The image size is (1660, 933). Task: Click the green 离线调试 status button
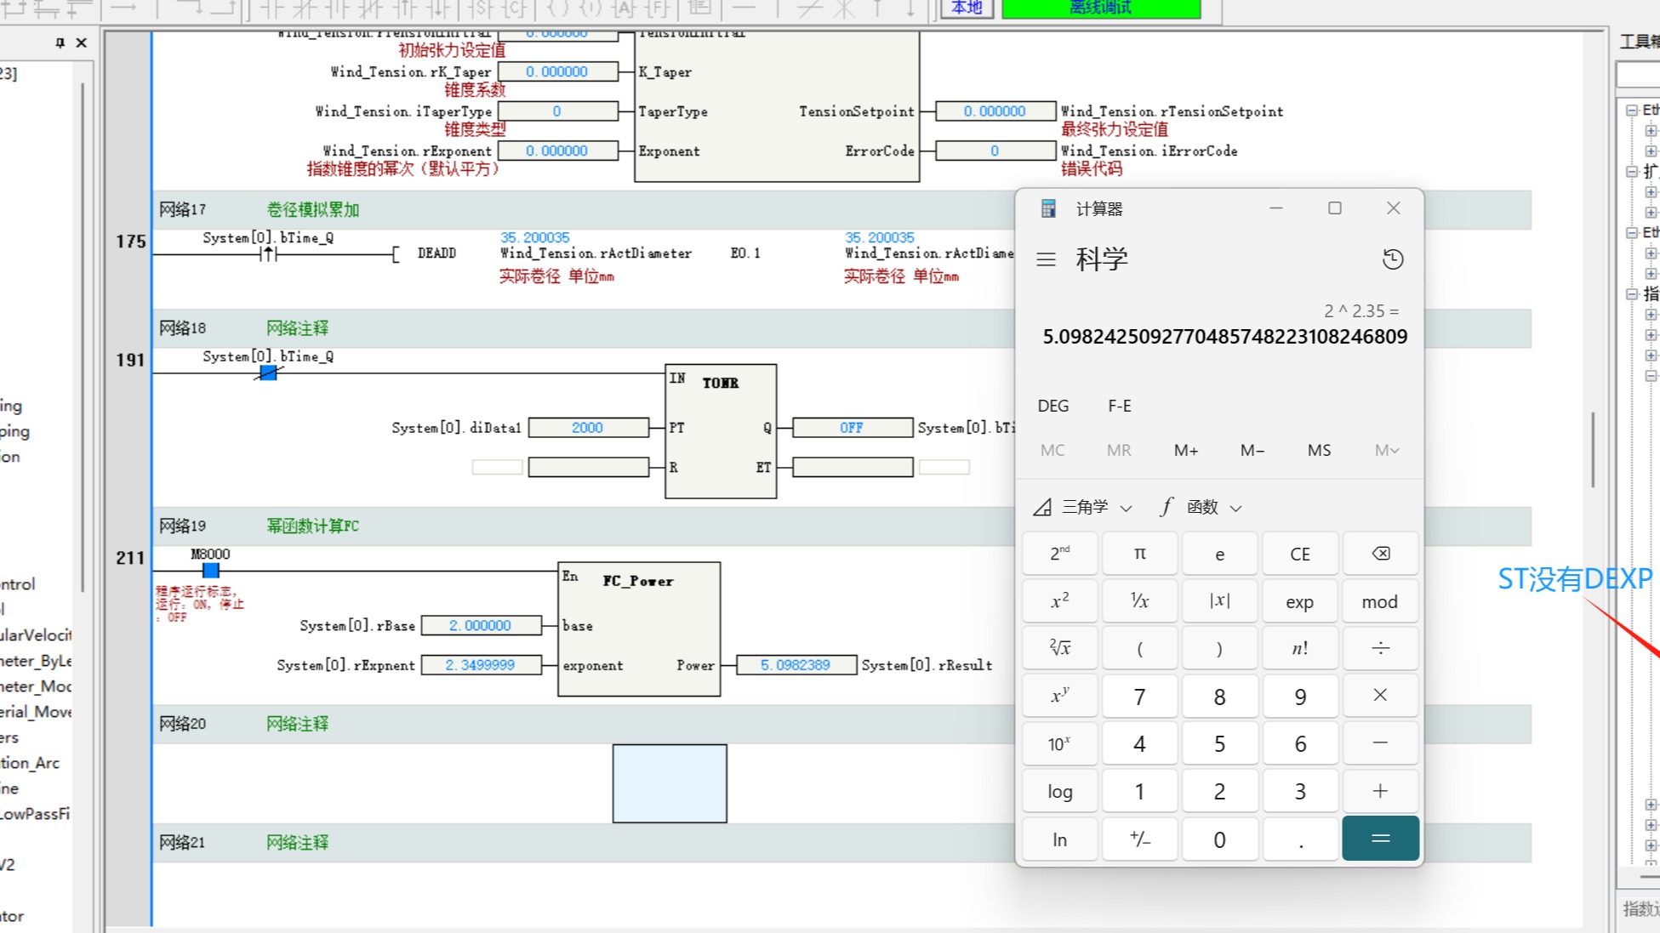click(x=1101, y=9)
